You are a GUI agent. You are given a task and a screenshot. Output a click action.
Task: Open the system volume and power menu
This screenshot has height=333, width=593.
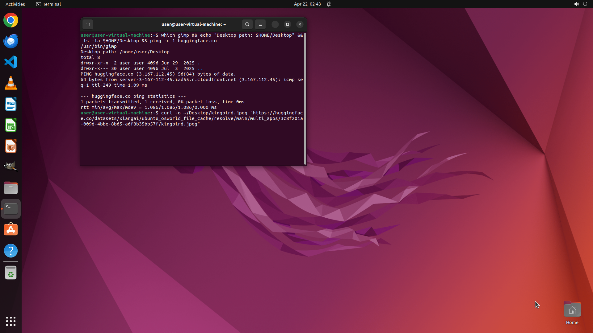click(x=580, y=4)
